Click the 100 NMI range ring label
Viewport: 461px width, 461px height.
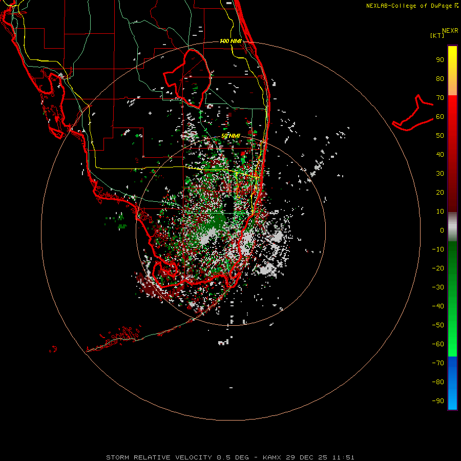click(x=230, y=41)
